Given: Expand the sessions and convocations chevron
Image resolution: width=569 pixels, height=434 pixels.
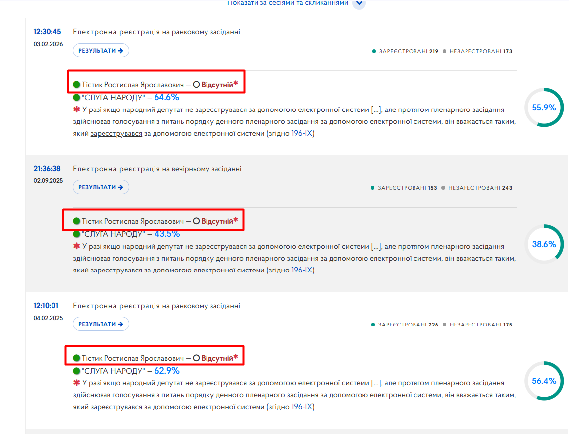Looking at the screenshot, I should tap(359, 3).
